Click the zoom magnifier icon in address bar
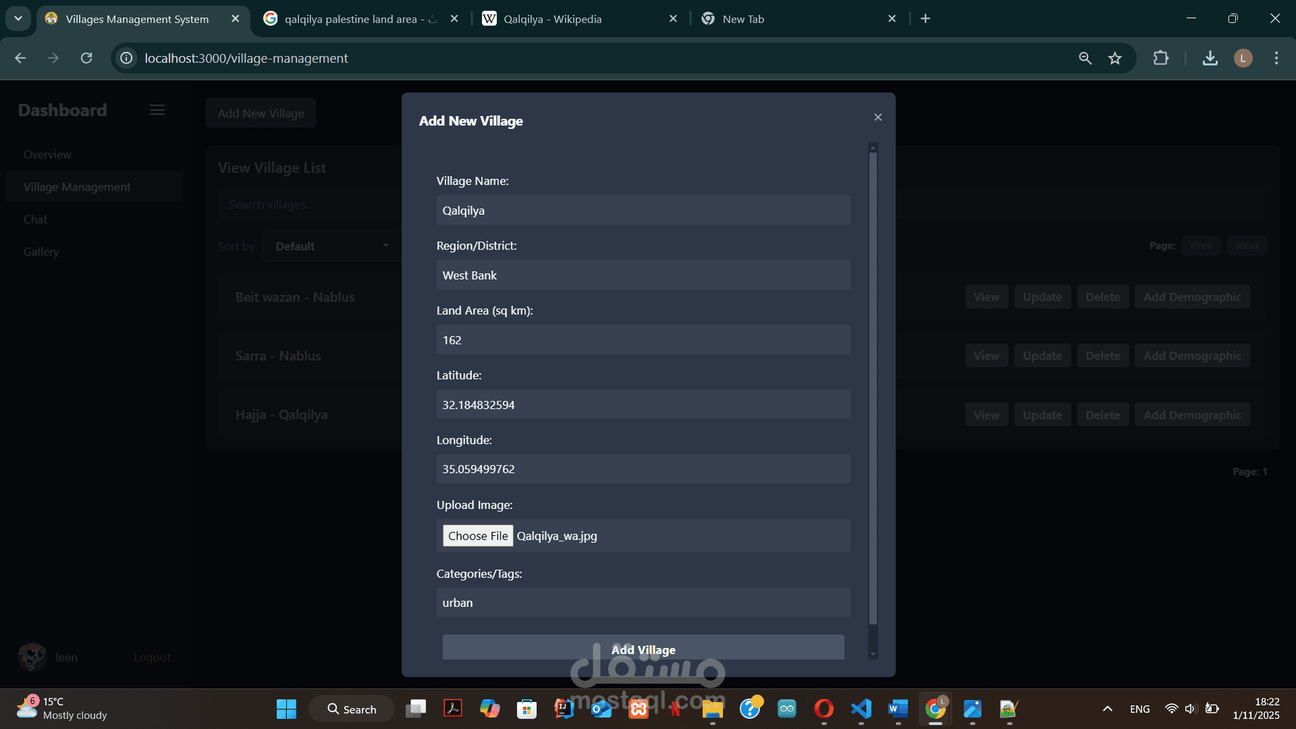The height and width of the screenshot is (729, 1296). tap(1085, 59)
